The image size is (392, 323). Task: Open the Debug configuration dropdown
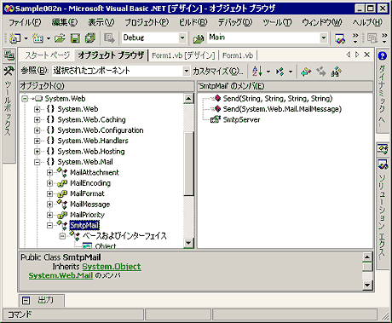point(182,37)
